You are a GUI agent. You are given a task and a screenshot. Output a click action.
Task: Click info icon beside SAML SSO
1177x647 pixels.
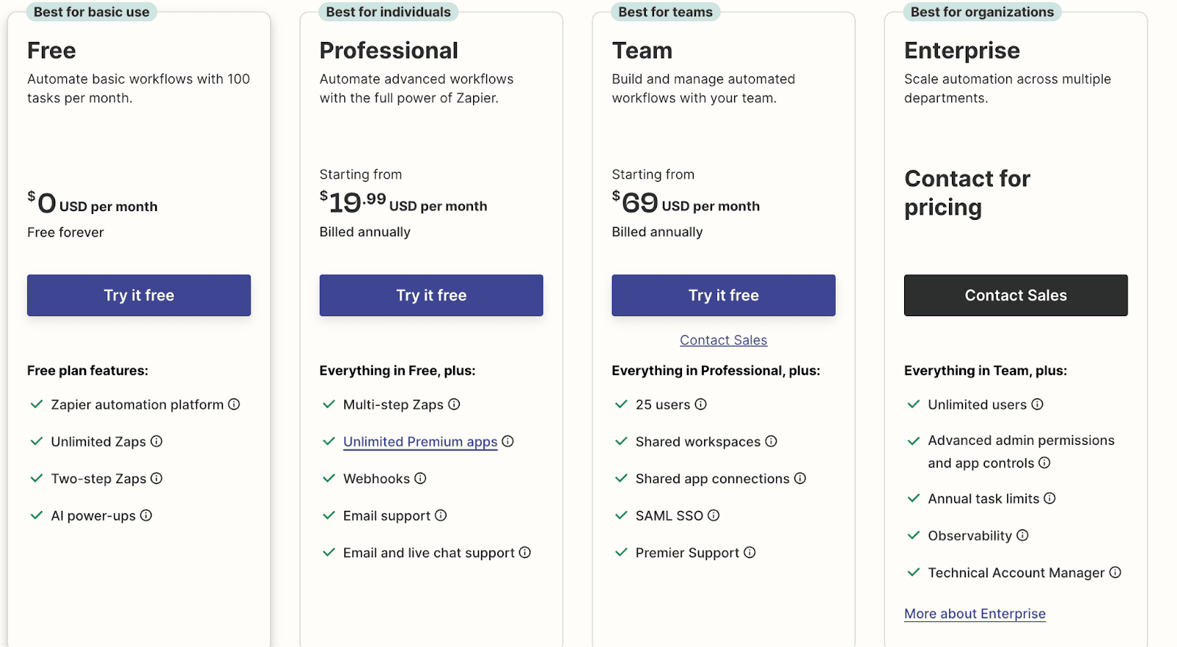pos(714,515)
